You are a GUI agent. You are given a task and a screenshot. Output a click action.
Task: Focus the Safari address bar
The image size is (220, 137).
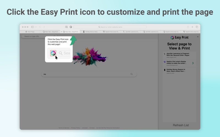tap(110, 27)
